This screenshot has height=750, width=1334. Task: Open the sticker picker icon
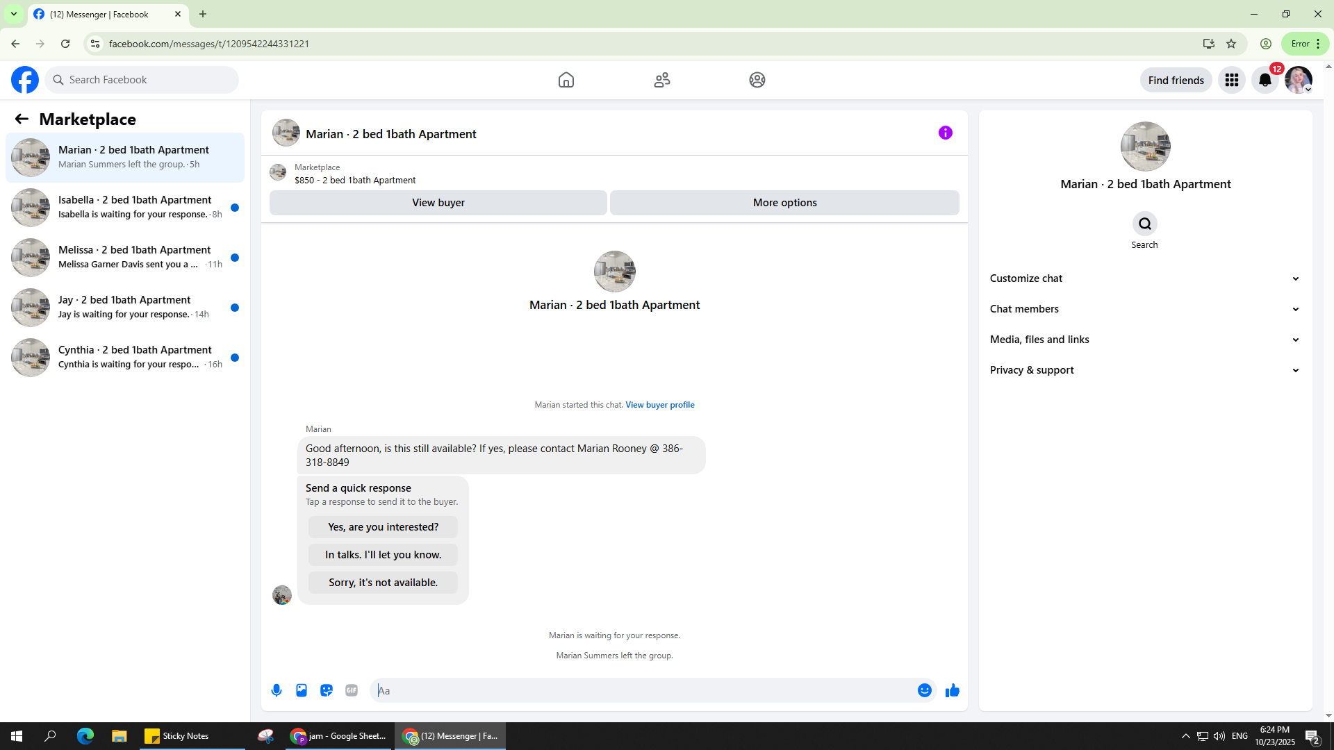[327, 690]
